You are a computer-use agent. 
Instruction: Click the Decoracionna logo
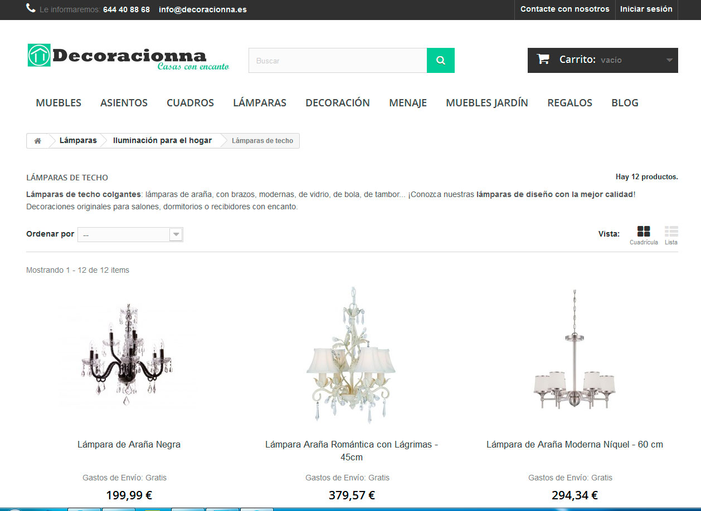tap(128, 57)
